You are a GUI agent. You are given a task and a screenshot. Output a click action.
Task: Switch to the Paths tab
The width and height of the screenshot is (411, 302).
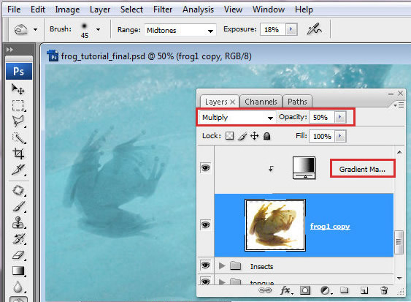click(x=297, y=102)
